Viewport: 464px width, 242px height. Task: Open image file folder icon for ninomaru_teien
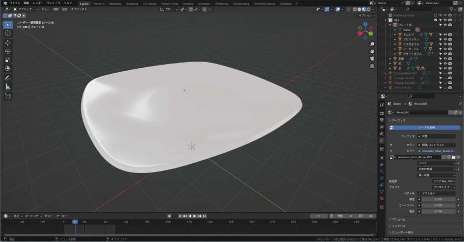(453, 157)
